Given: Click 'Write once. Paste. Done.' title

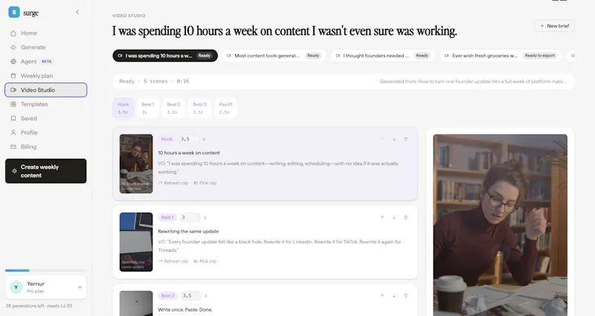Looking at the screenshot, I should click(185, 309).
